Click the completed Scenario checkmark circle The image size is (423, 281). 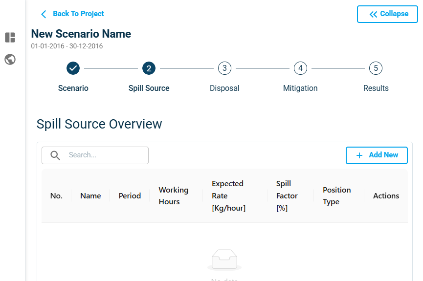[73, 68]
